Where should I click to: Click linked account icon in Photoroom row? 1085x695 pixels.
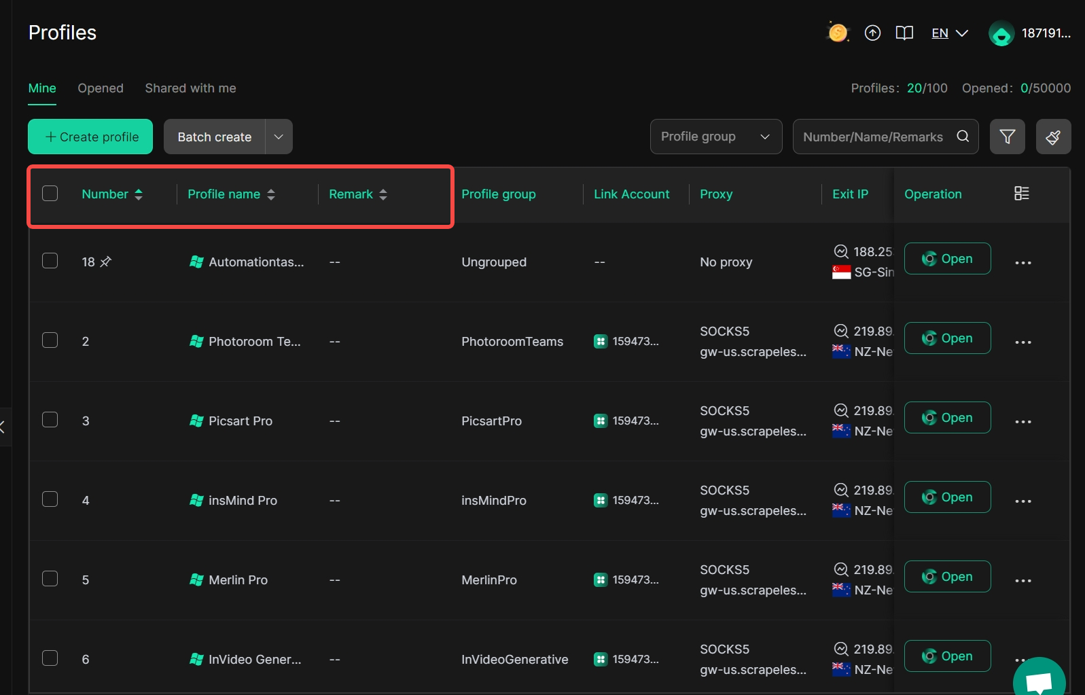(x=601, y=342)
